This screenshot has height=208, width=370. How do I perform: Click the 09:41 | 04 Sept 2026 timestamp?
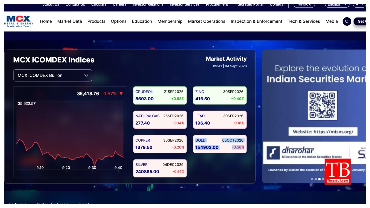point(230,66)
